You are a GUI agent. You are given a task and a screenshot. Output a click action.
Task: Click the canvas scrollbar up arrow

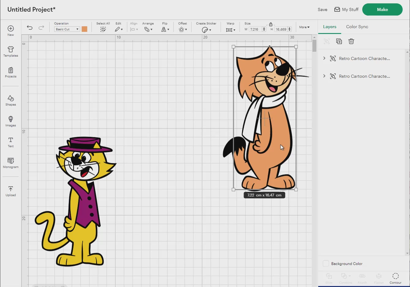(314, 37)
